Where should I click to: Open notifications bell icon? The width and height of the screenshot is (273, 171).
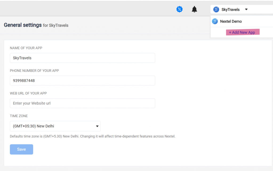click(x=194, y=9)
